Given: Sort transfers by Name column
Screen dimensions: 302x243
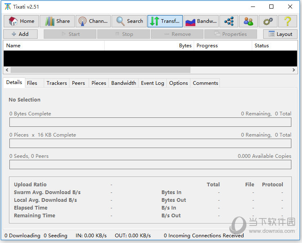Looking at the screenshot, I should pyautogui.click(x=54, y=46).
